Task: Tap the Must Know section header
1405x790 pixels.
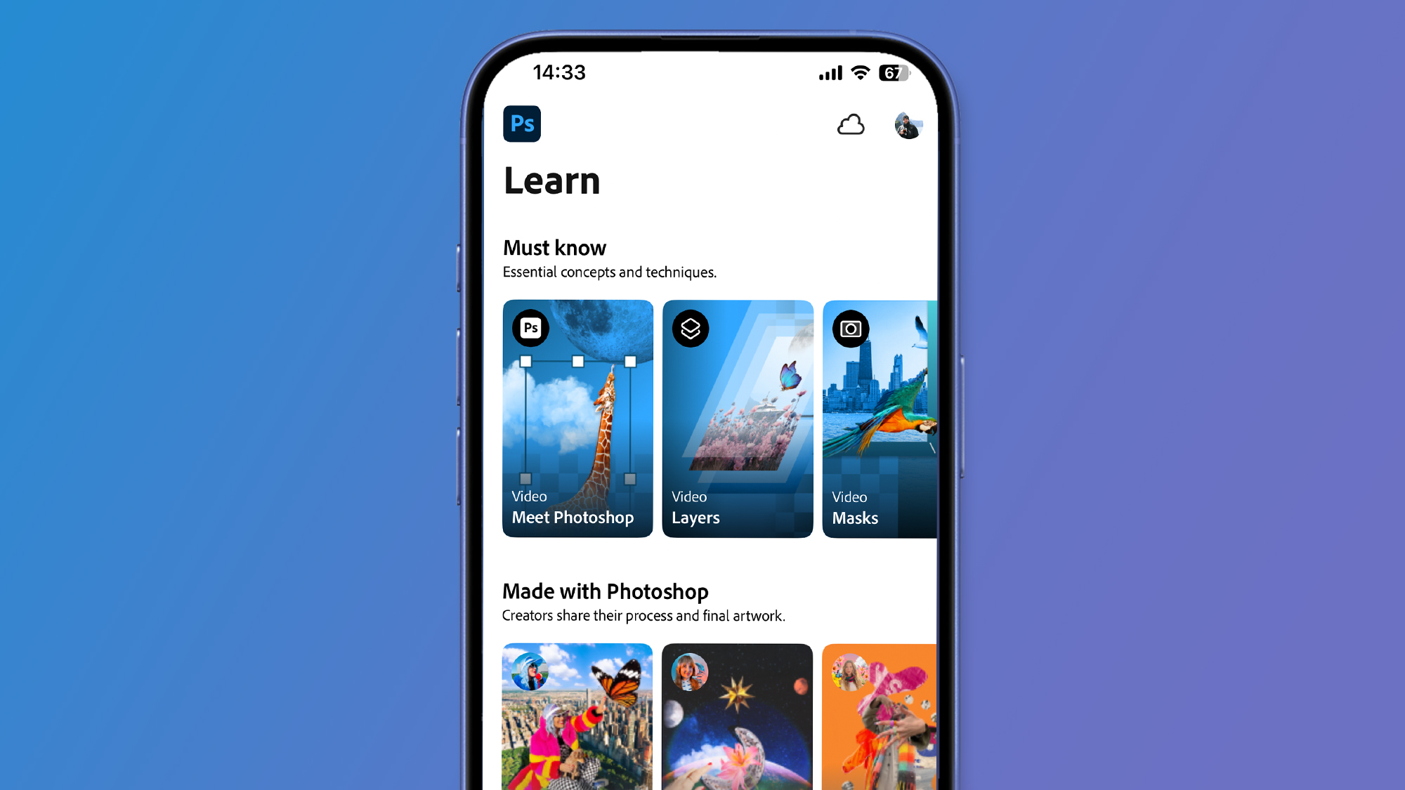Action: (x=554, y=247)
